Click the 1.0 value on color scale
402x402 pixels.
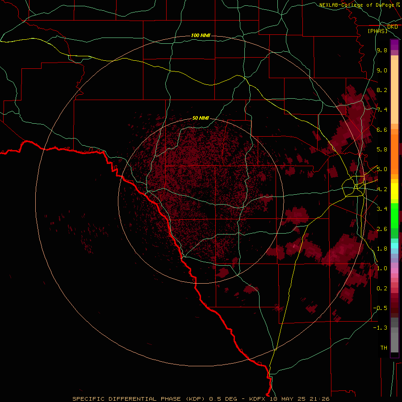click(382, 268)
